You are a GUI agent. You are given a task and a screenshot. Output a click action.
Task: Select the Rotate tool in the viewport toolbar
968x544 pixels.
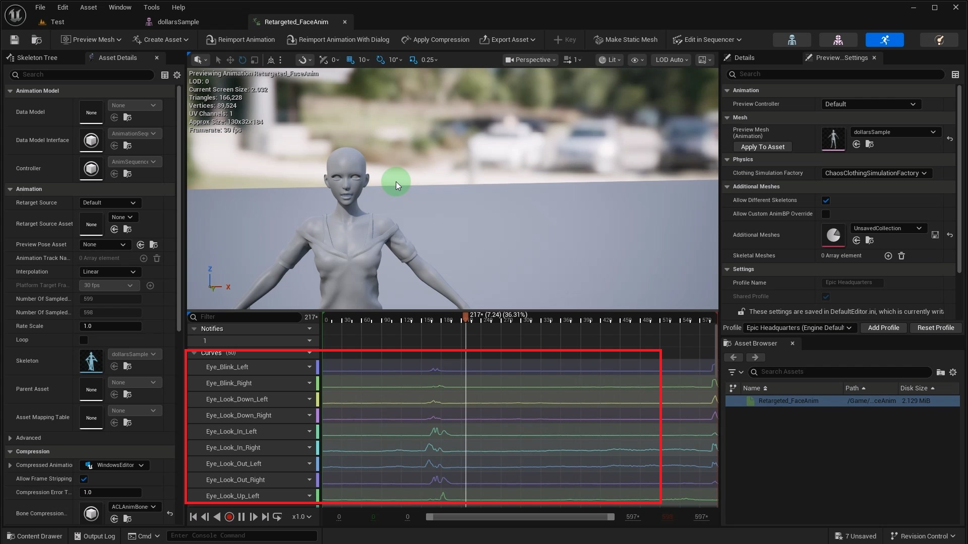(242, 60)
